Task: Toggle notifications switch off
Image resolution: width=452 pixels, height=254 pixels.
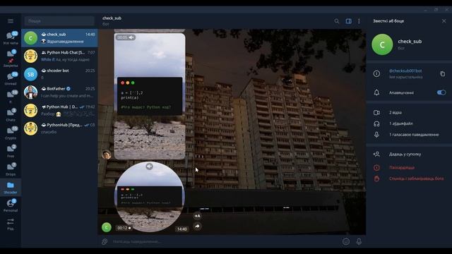Action: [441, 92]
